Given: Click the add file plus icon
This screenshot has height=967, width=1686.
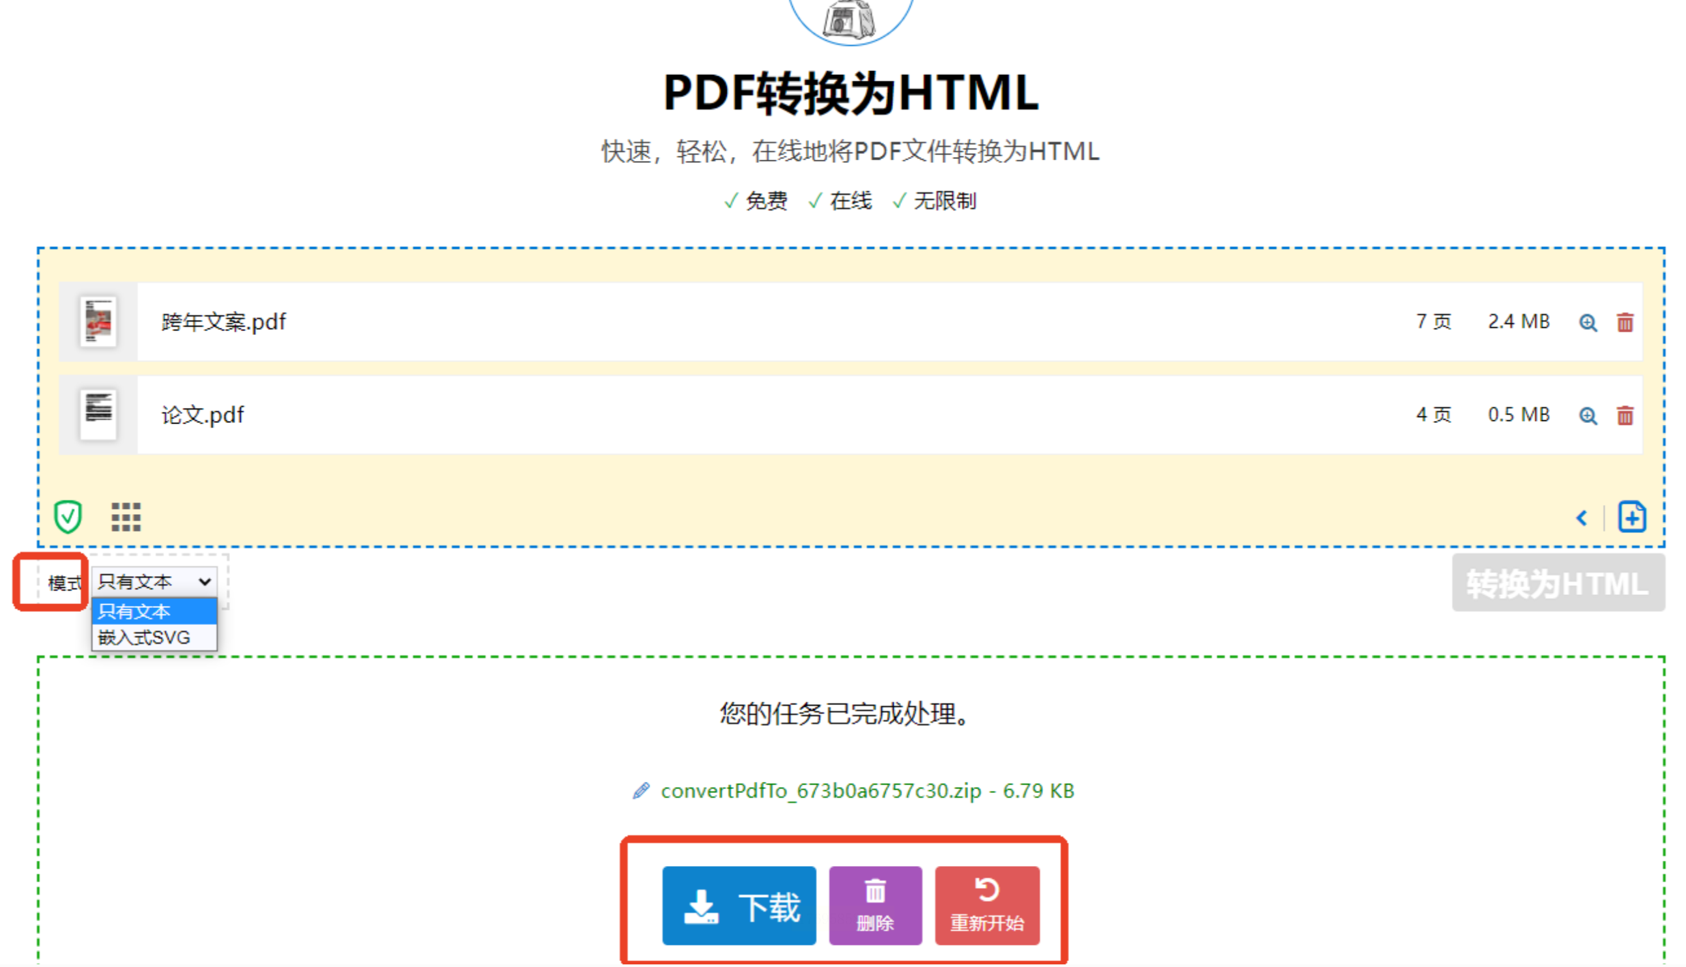Looking at the screenshot, I should point(1631,517).
